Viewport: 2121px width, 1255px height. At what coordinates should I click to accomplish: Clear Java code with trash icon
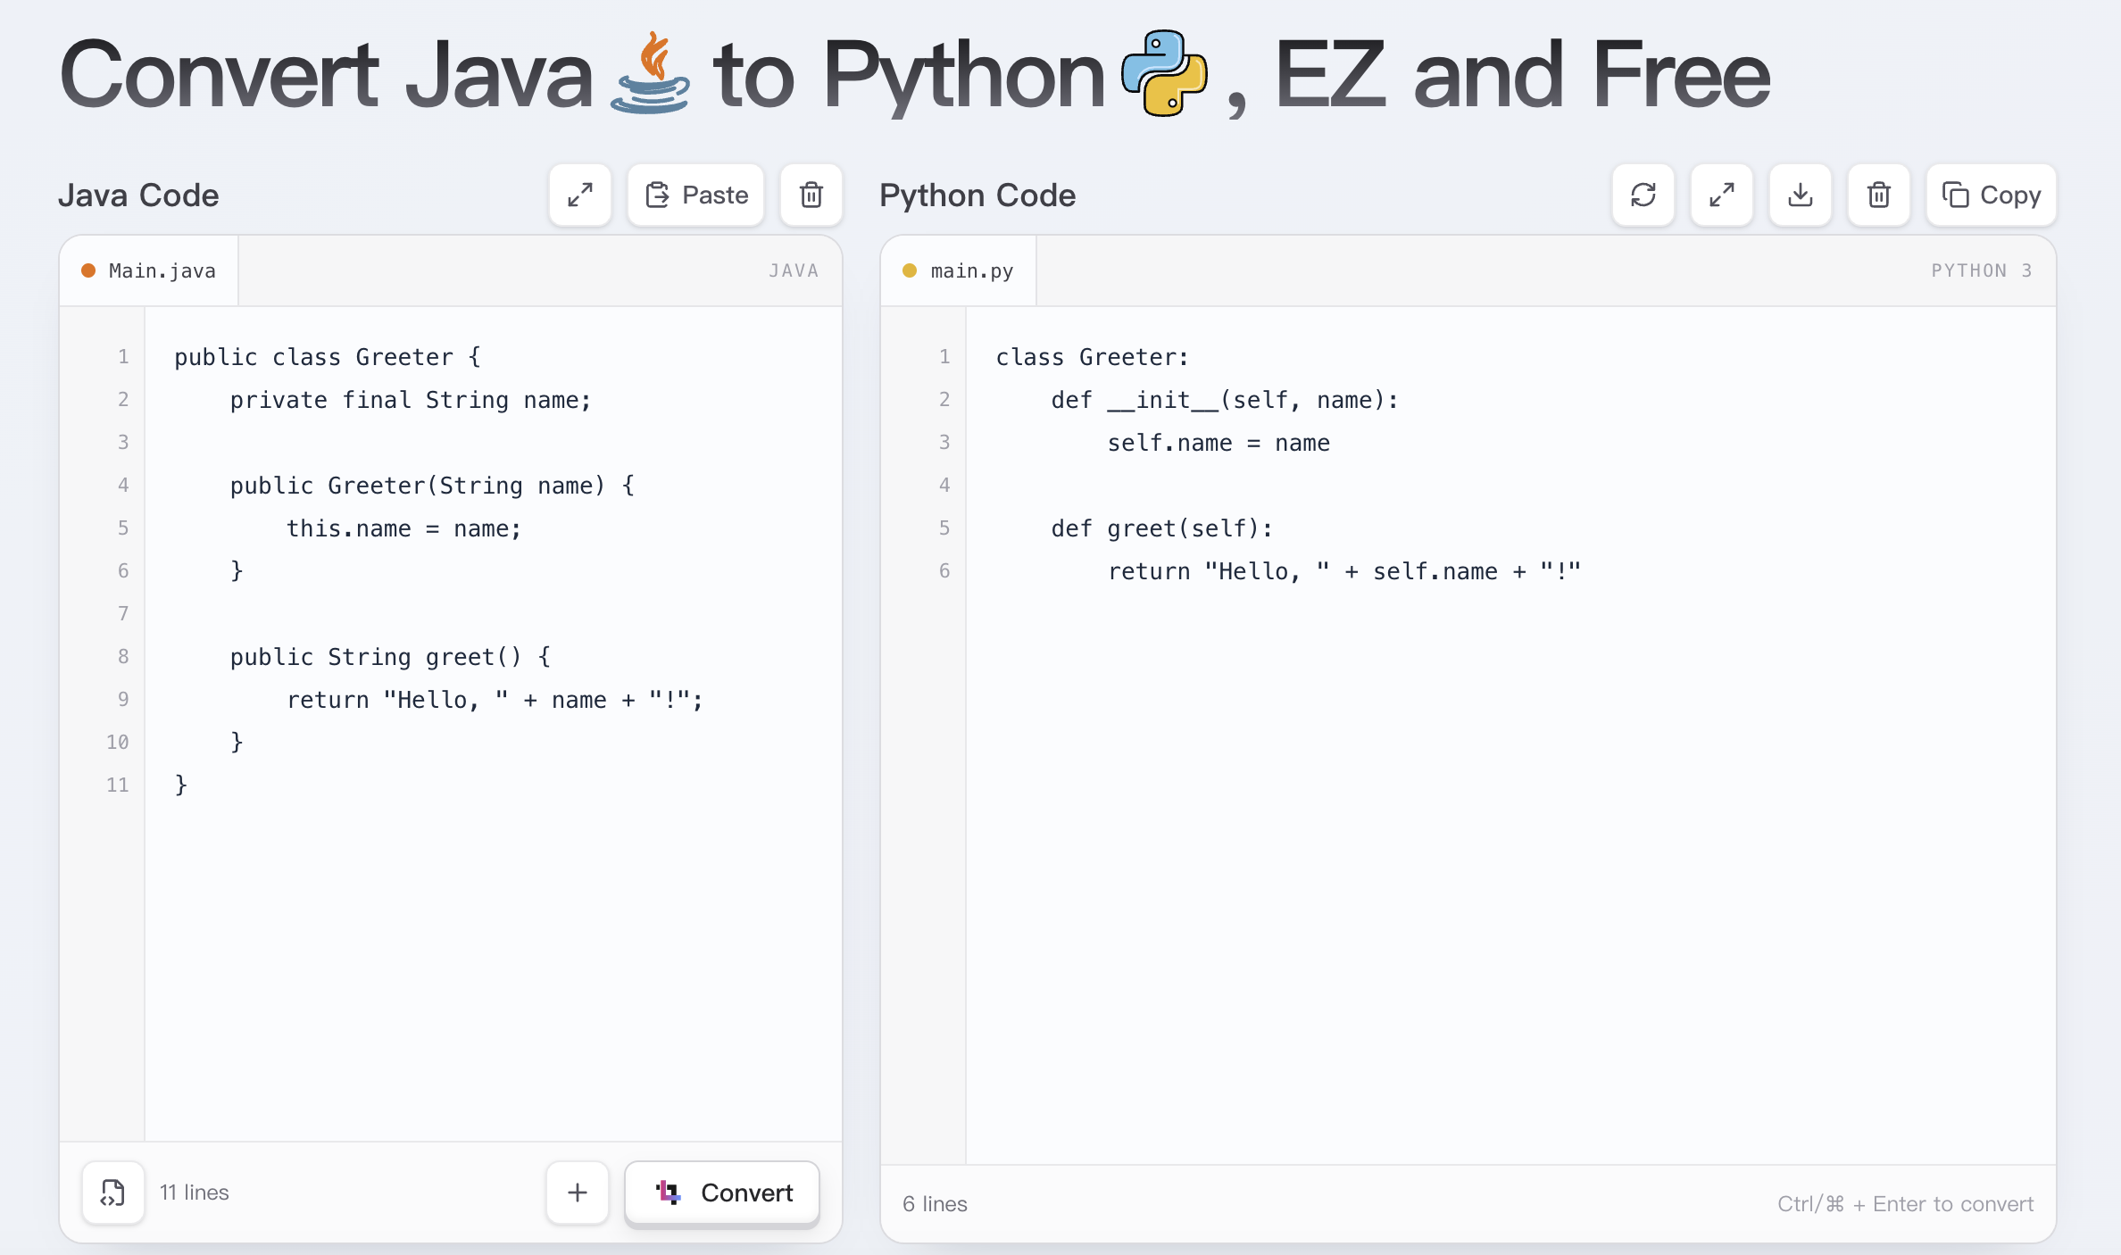(811, 195)
